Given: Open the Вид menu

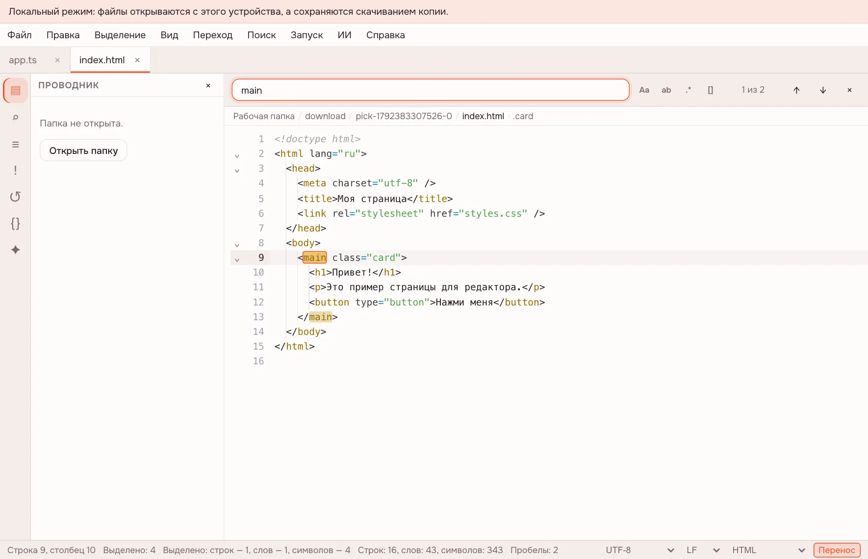Looking at the screenshot, I should click(169, 35).
